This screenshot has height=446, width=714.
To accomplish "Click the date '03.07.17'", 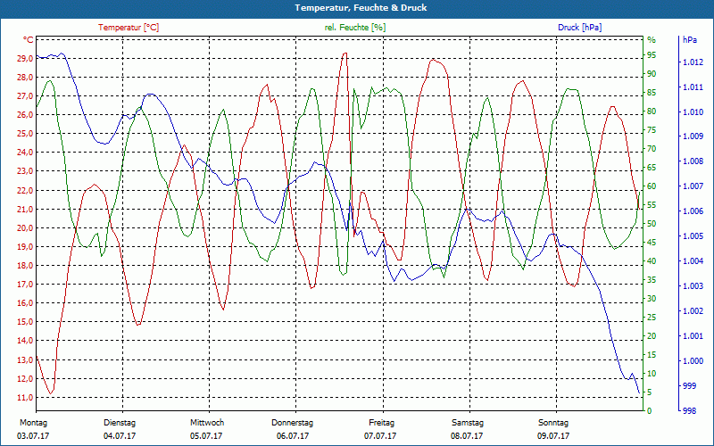I will click(33, 436).
